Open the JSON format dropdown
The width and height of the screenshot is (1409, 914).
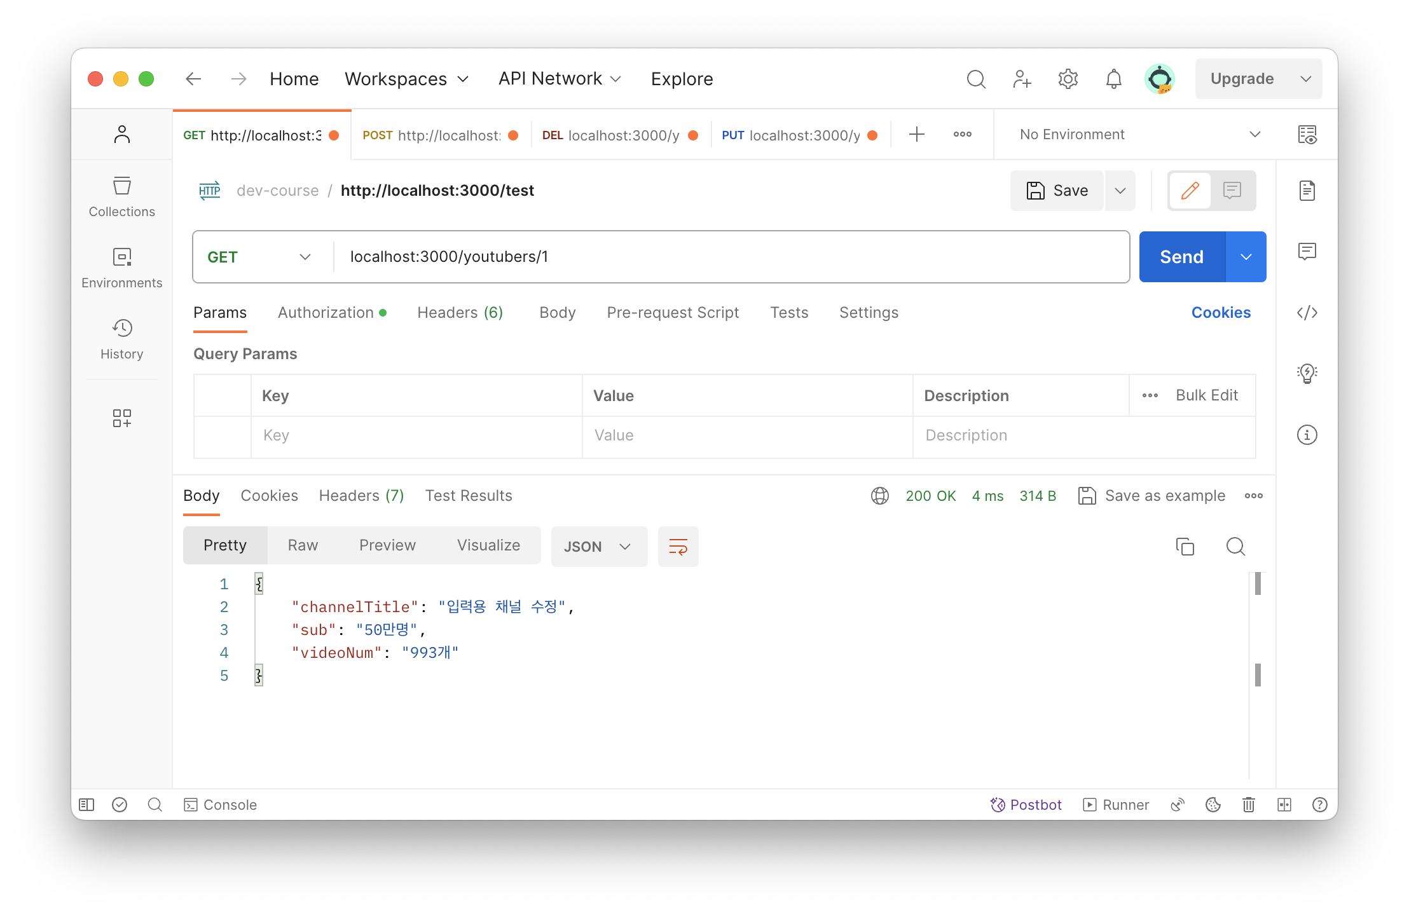[598, 547]
